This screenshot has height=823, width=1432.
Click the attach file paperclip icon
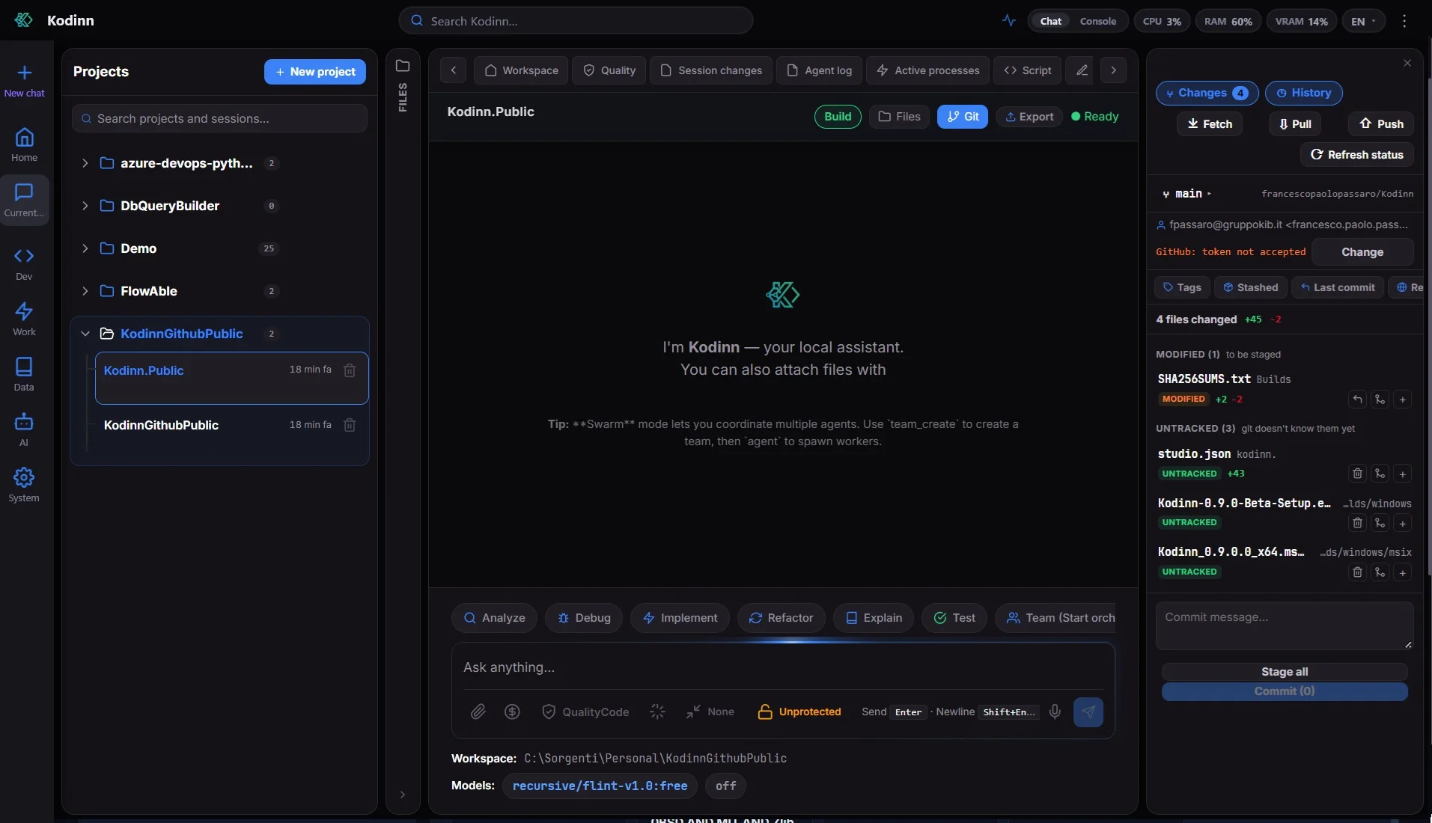point(478,712)
